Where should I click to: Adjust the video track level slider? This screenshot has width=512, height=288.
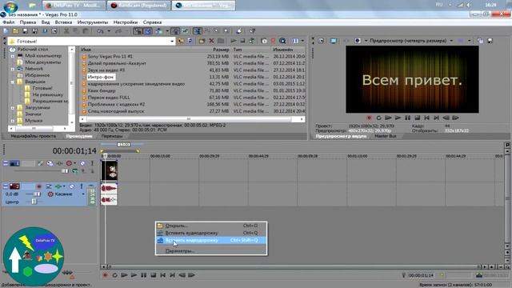coord(65,171)
